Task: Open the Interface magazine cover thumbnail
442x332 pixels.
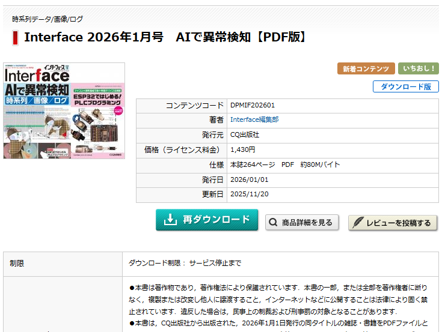Action: click(64, 111)
